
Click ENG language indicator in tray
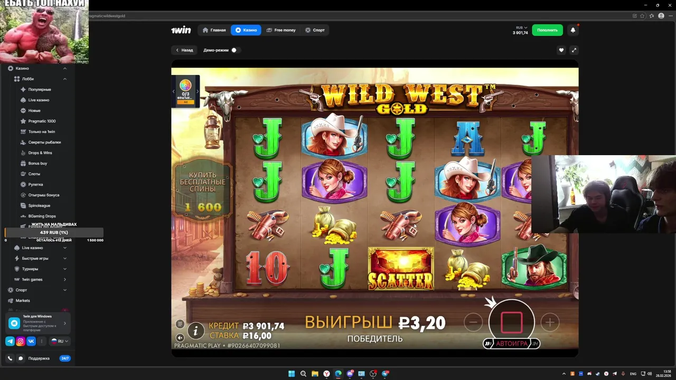pos(633,374)
